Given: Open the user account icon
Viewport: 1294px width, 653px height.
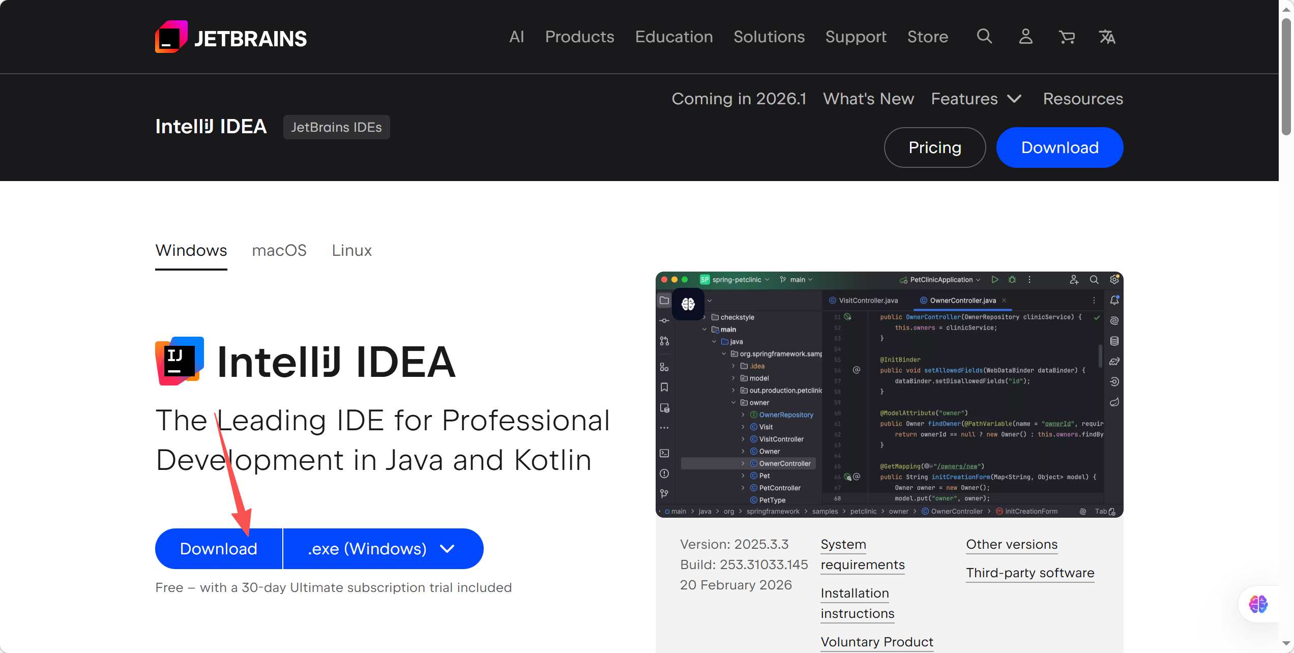Looking at the screenshot, I should coord(1025,37).
